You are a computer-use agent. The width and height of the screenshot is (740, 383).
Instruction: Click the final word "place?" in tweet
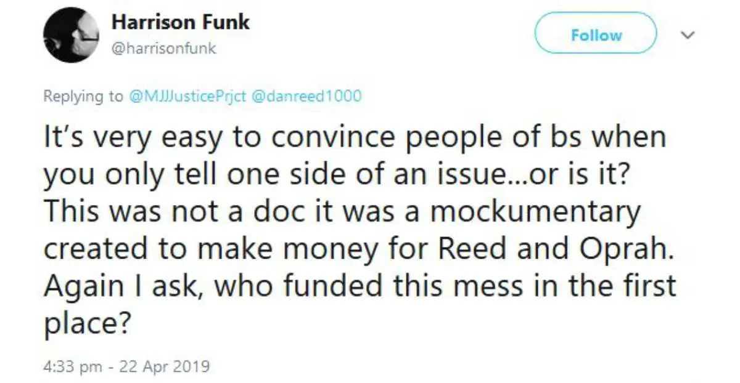point(86,323)
